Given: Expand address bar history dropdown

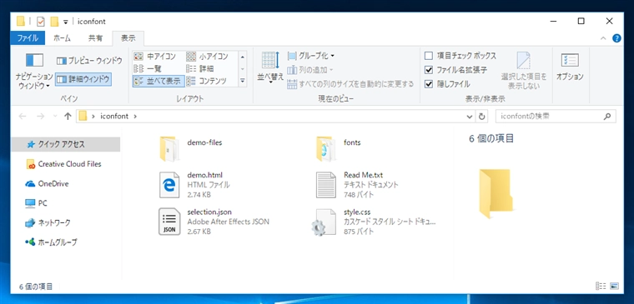Looking at the screenshot, I should 470,117.
